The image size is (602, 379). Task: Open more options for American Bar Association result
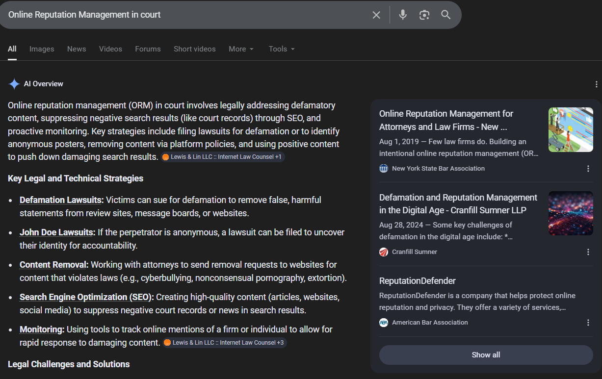click(x=588, y=323)
